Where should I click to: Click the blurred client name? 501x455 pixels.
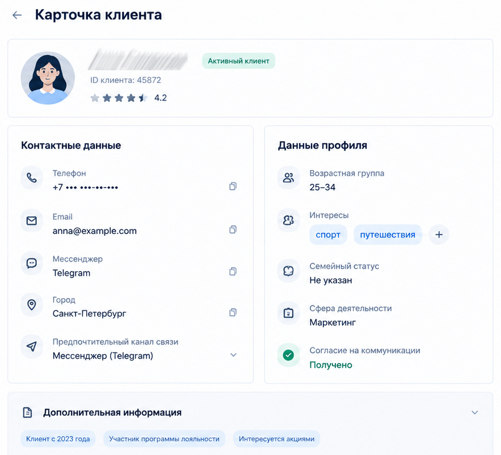tap(138, 59)
